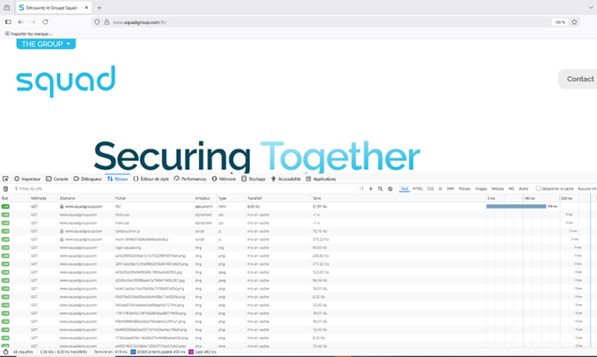This screenshot has height=357, width=597.
Task: Select the Tout filter
Action: click(x=404, y=189)
